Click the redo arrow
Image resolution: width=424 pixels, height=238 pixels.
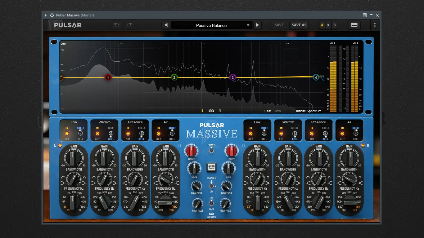(129, 25)
